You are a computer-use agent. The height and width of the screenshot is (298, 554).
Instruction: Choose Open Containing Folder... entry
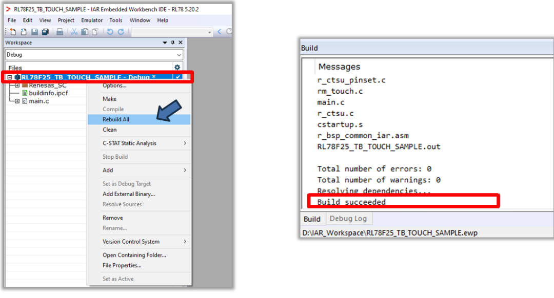(x=139, y=255)
